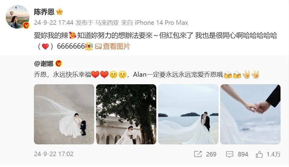The width and height of the screenshot is (289, 167).
Task: Click the 24-9-22 17:44 post timestamp
Action: (x=54, y=23)
